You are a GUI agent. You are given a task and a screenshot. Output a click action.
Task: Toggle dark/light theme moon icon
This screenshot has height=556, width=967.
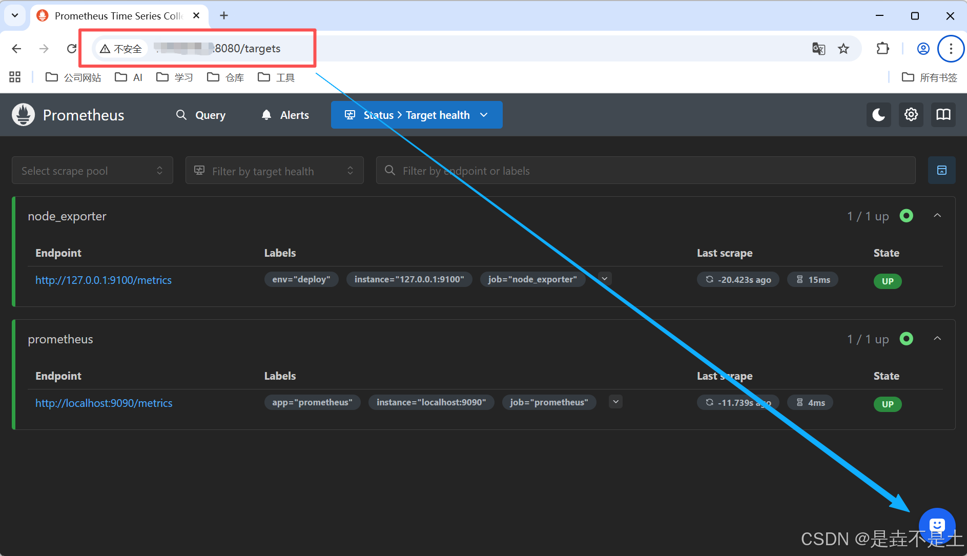[x=878, y=115]
